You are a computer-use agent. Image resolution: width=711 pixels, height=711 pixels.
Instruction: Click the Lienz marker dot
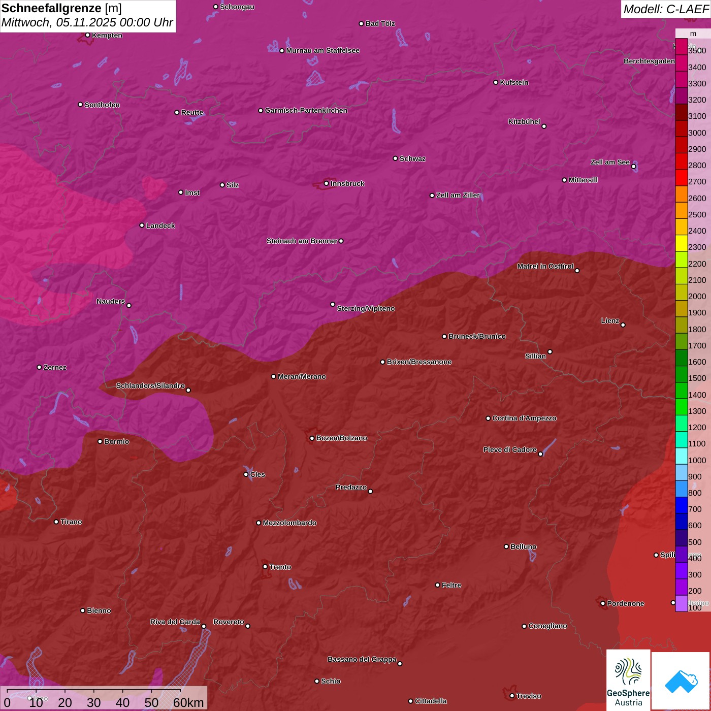coord(623,325)
